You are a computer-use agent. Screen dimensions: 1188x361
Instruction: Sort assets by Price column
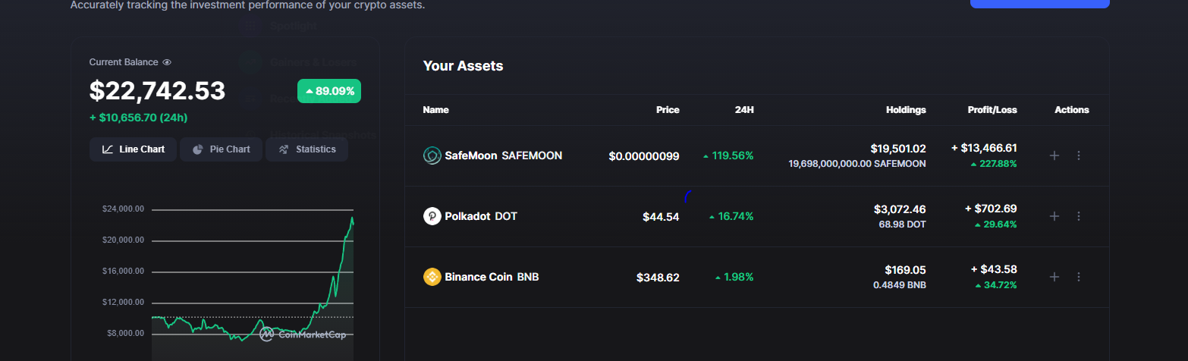tap(668, 110)
